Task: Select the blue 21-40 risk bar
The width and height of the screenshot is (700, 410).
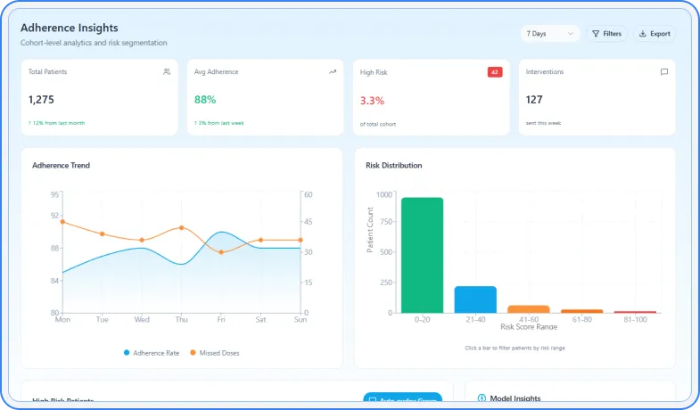Action: tap(475, 299)
